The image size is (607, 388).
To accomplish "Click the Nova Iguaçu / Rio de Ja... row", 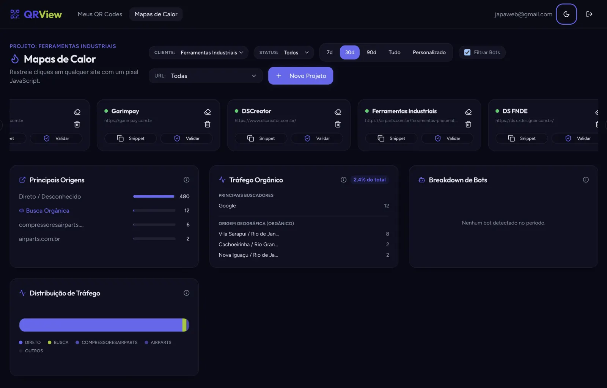I will click(304, 255).
